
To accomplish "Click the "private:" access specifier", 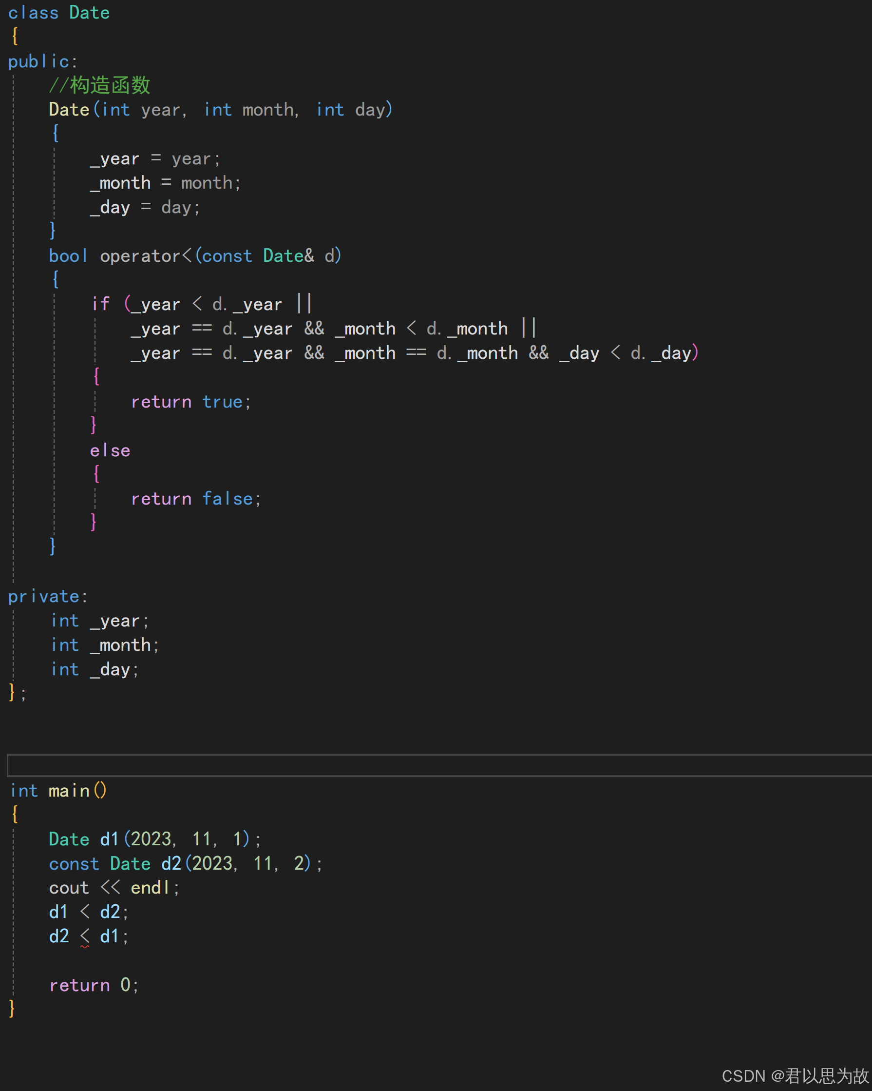I will [x=48, y=596].
